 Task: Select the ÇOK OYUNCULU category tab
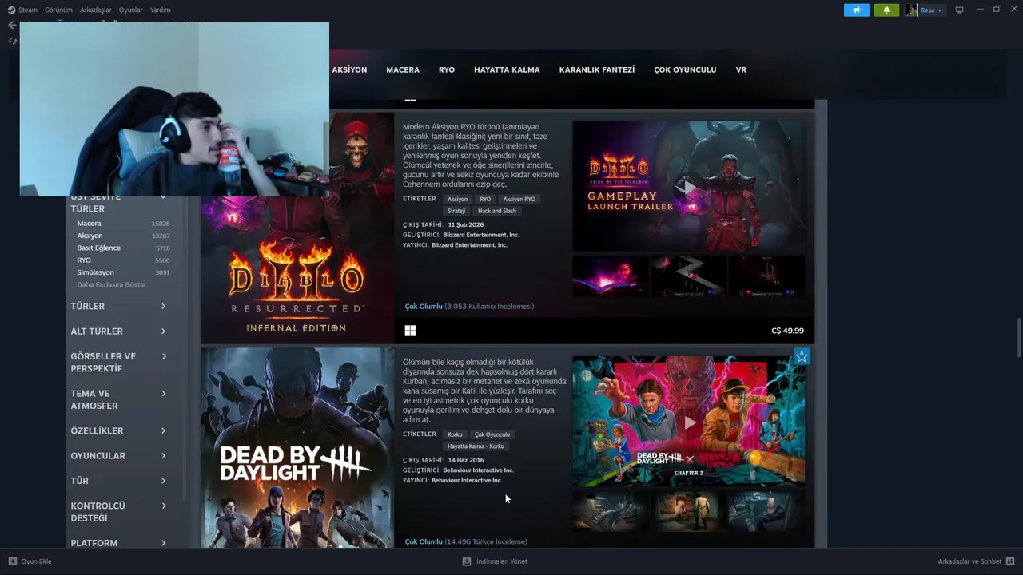(685, 69)
